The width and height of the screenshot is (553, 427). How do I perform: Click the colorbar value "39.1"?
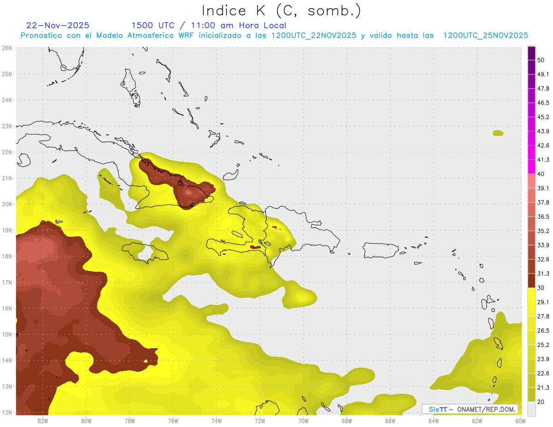(x=543, y=188)
